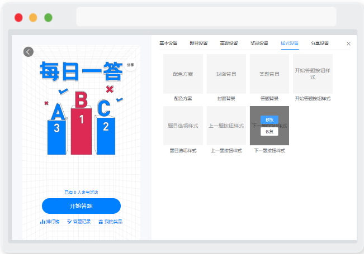Click the browser address bar
Screen dimensions: 364x254
[x=206, y=16]
